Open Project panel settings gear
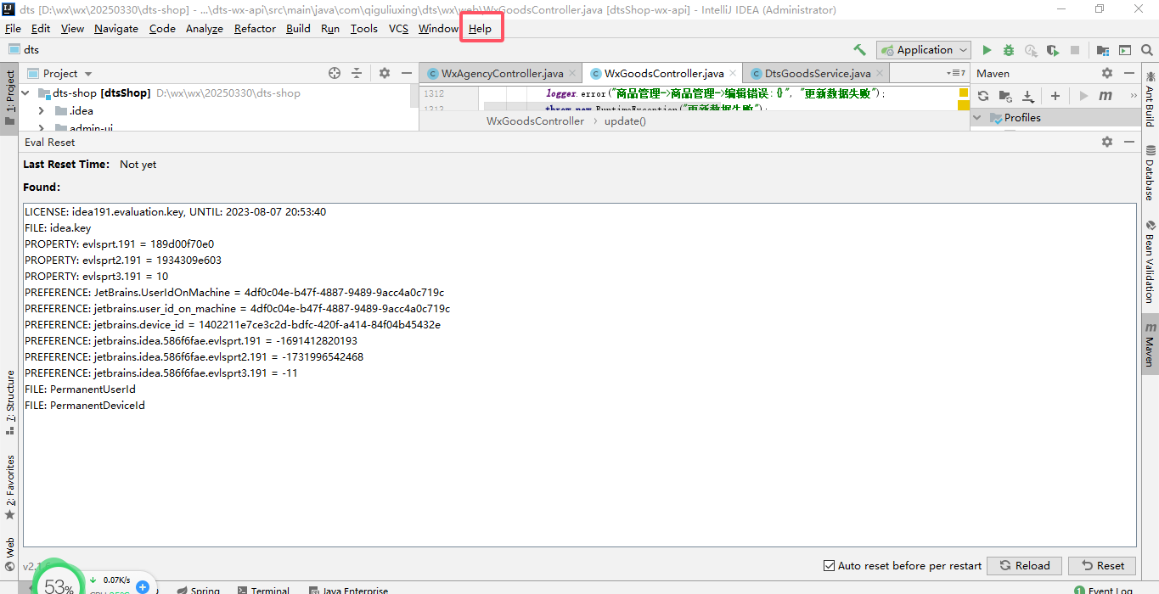Image resolution: width=1159 pixels, height=594 pixels. click(x=385, y=73)
